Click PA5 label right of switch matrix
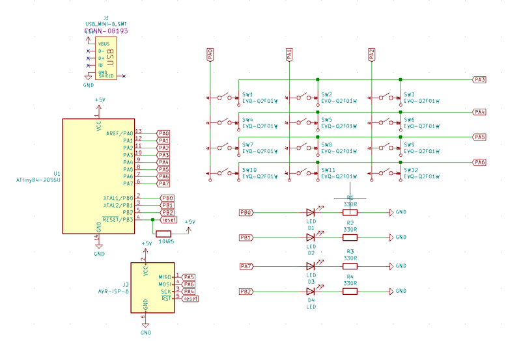Image resolution: width=521 pixels, height=341 pixels. click(x=479, y=137)
